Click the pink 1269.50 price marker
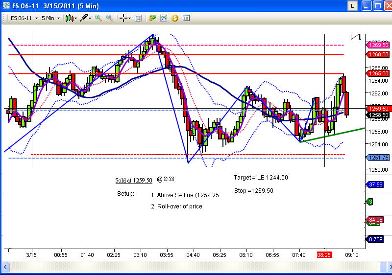This screenshot has width=392, height=275. (378, 45)
